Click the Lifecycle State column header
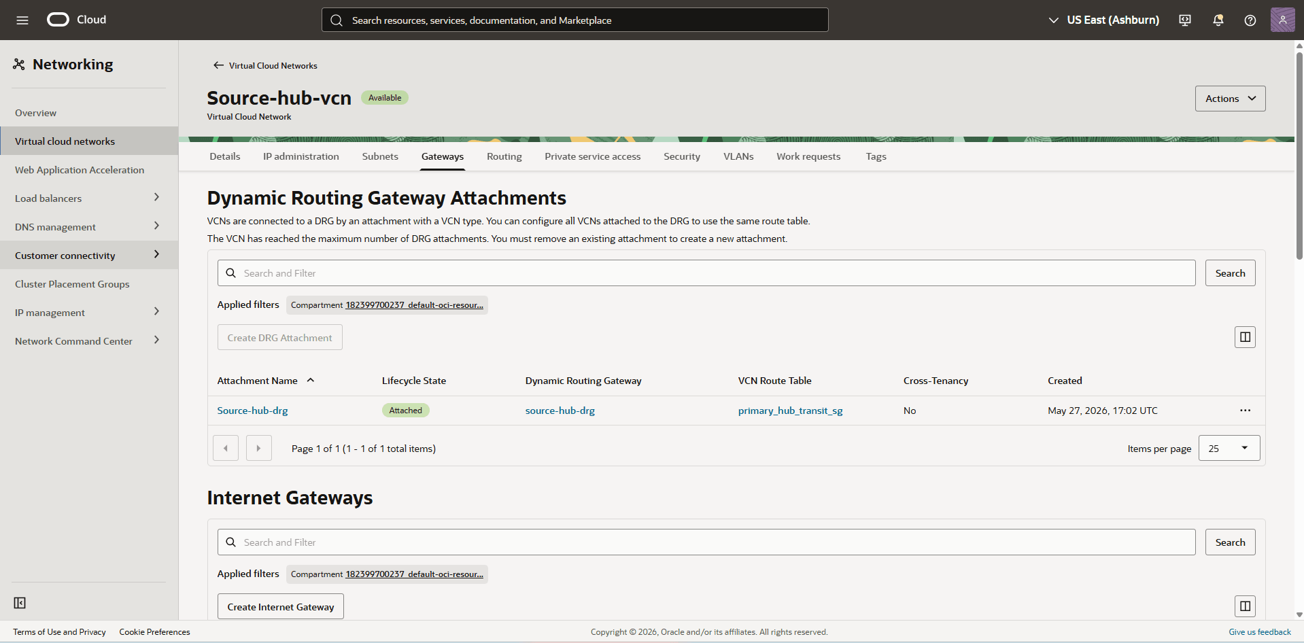 414,381
